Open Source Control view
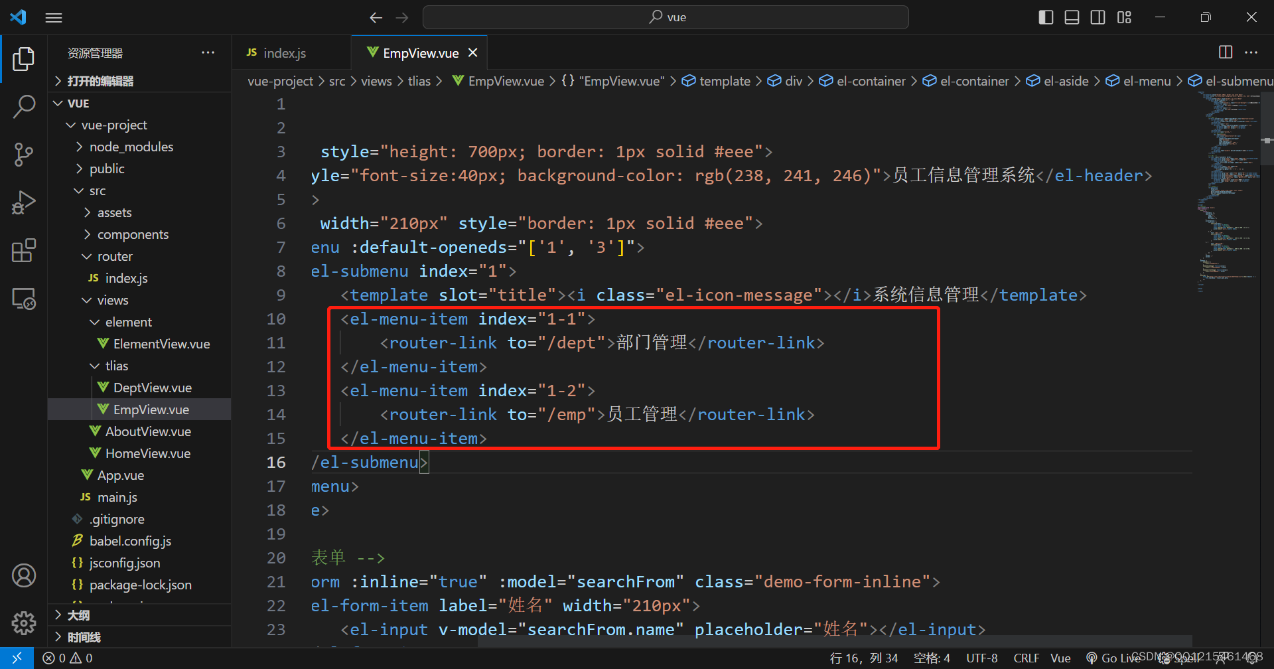1274x669 pixels. pos(24,155)
